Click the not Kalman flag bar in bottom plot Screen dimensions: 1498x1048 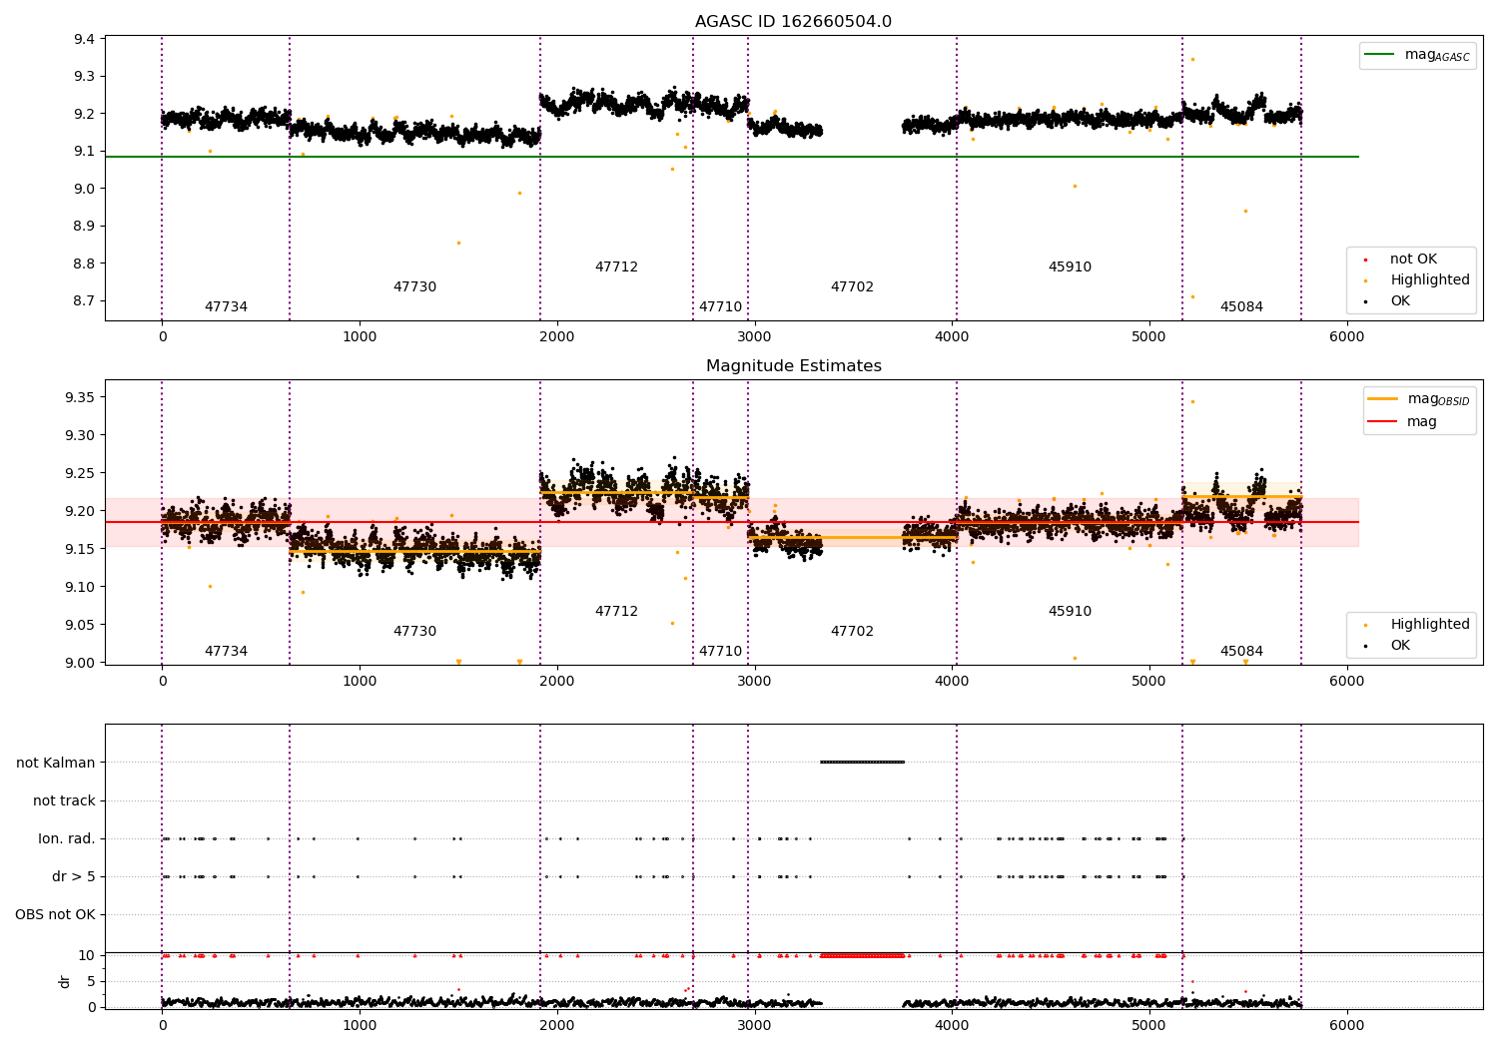pyautogui.click(x=862, y=763)
